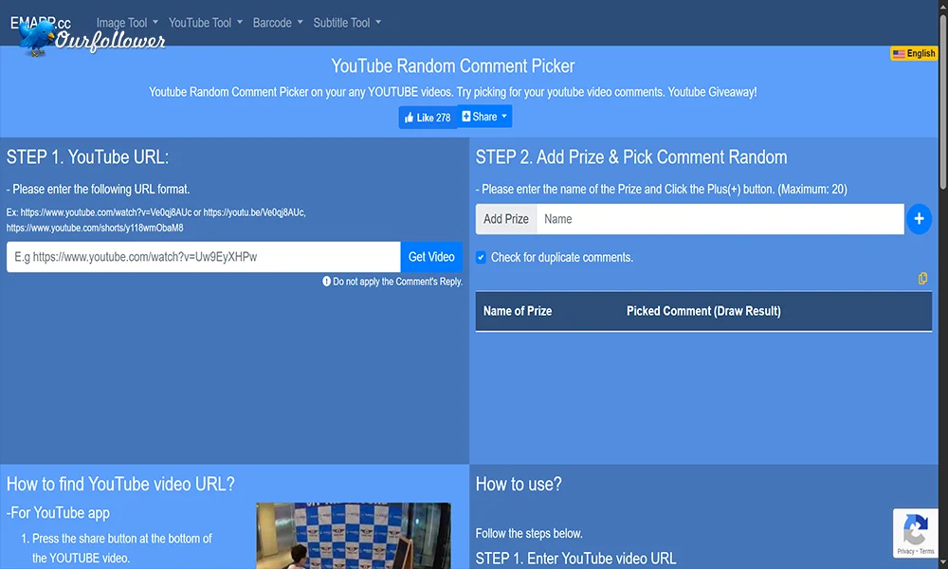Viewport: 948px width, 569px height.
Task: Click '- Please enter the following URL format.' text
Action: (98, 190)
